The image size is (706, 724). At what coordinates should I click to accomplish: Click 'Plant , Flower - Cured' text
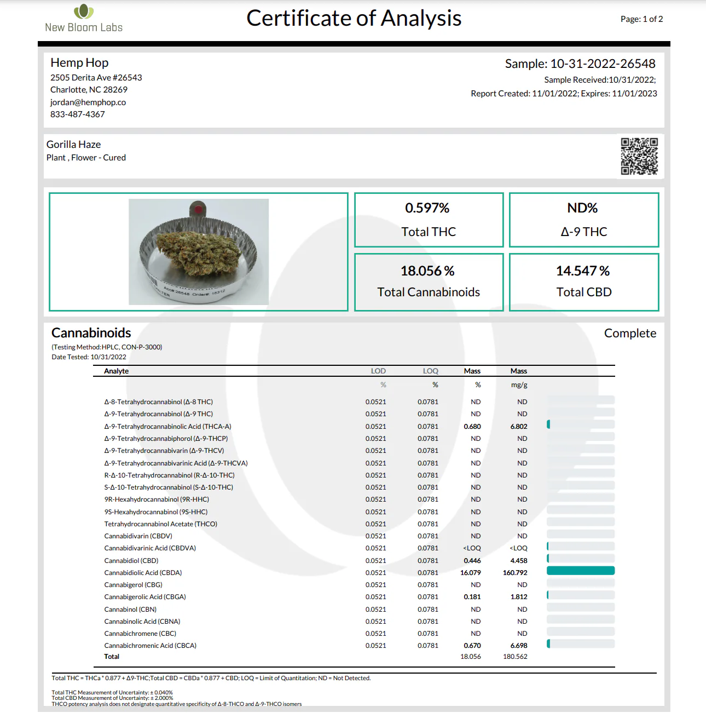(86, 158)
